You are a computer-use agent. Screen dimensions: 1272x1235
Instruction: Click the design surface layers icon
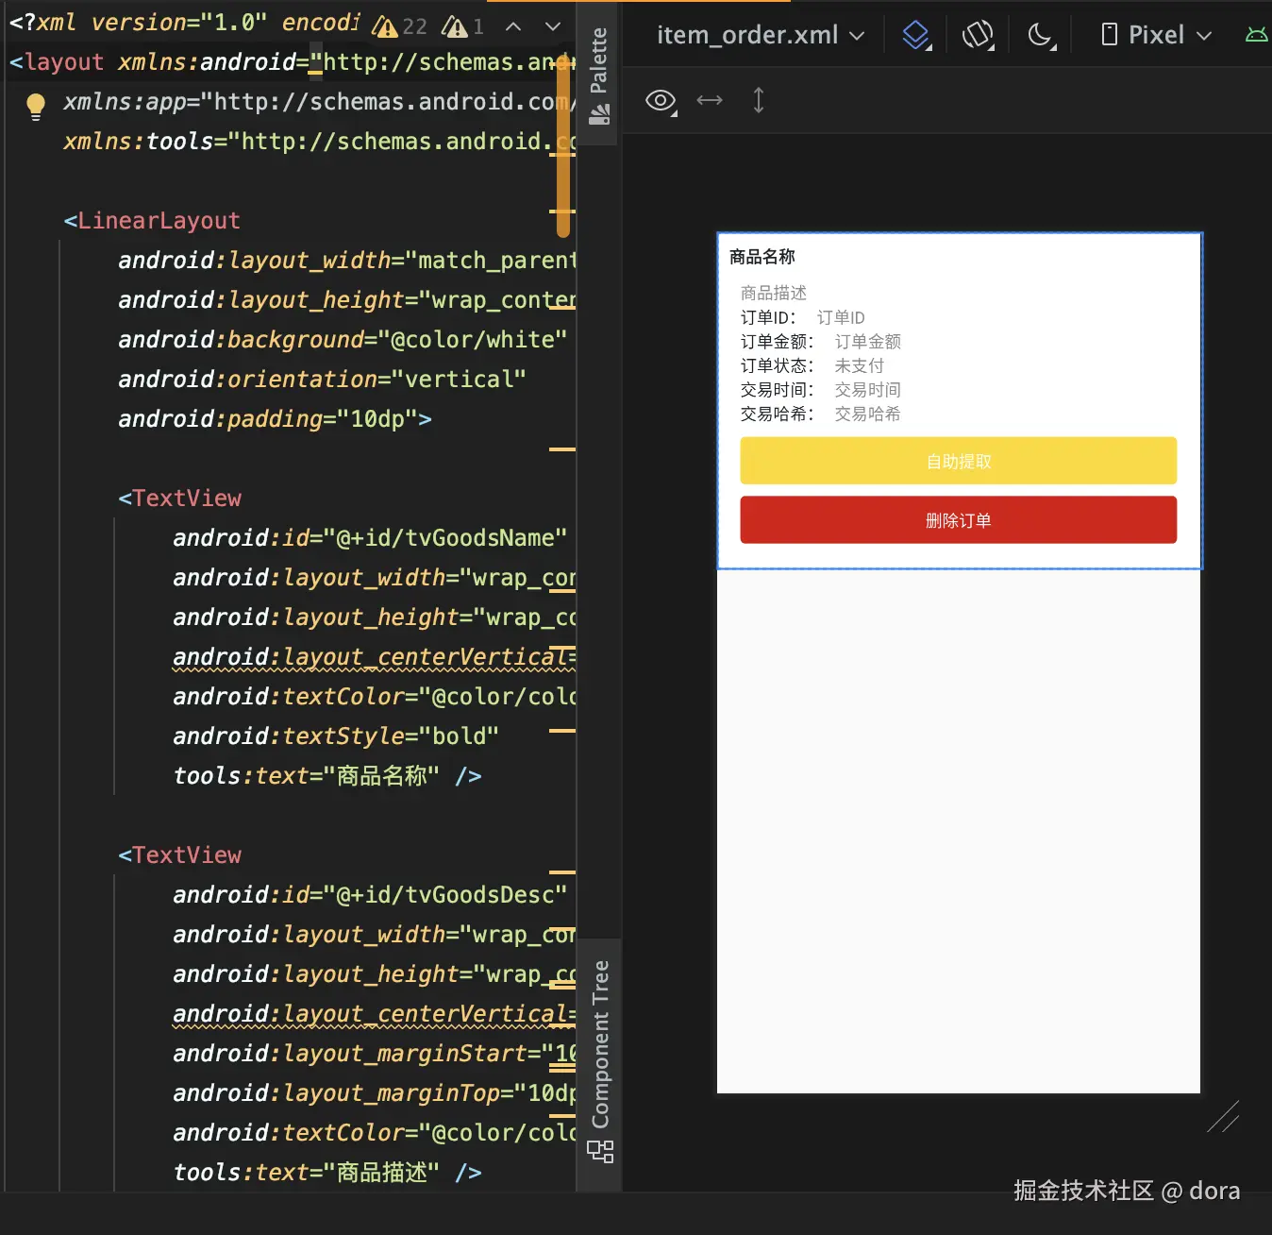click(x=916, y=36)
